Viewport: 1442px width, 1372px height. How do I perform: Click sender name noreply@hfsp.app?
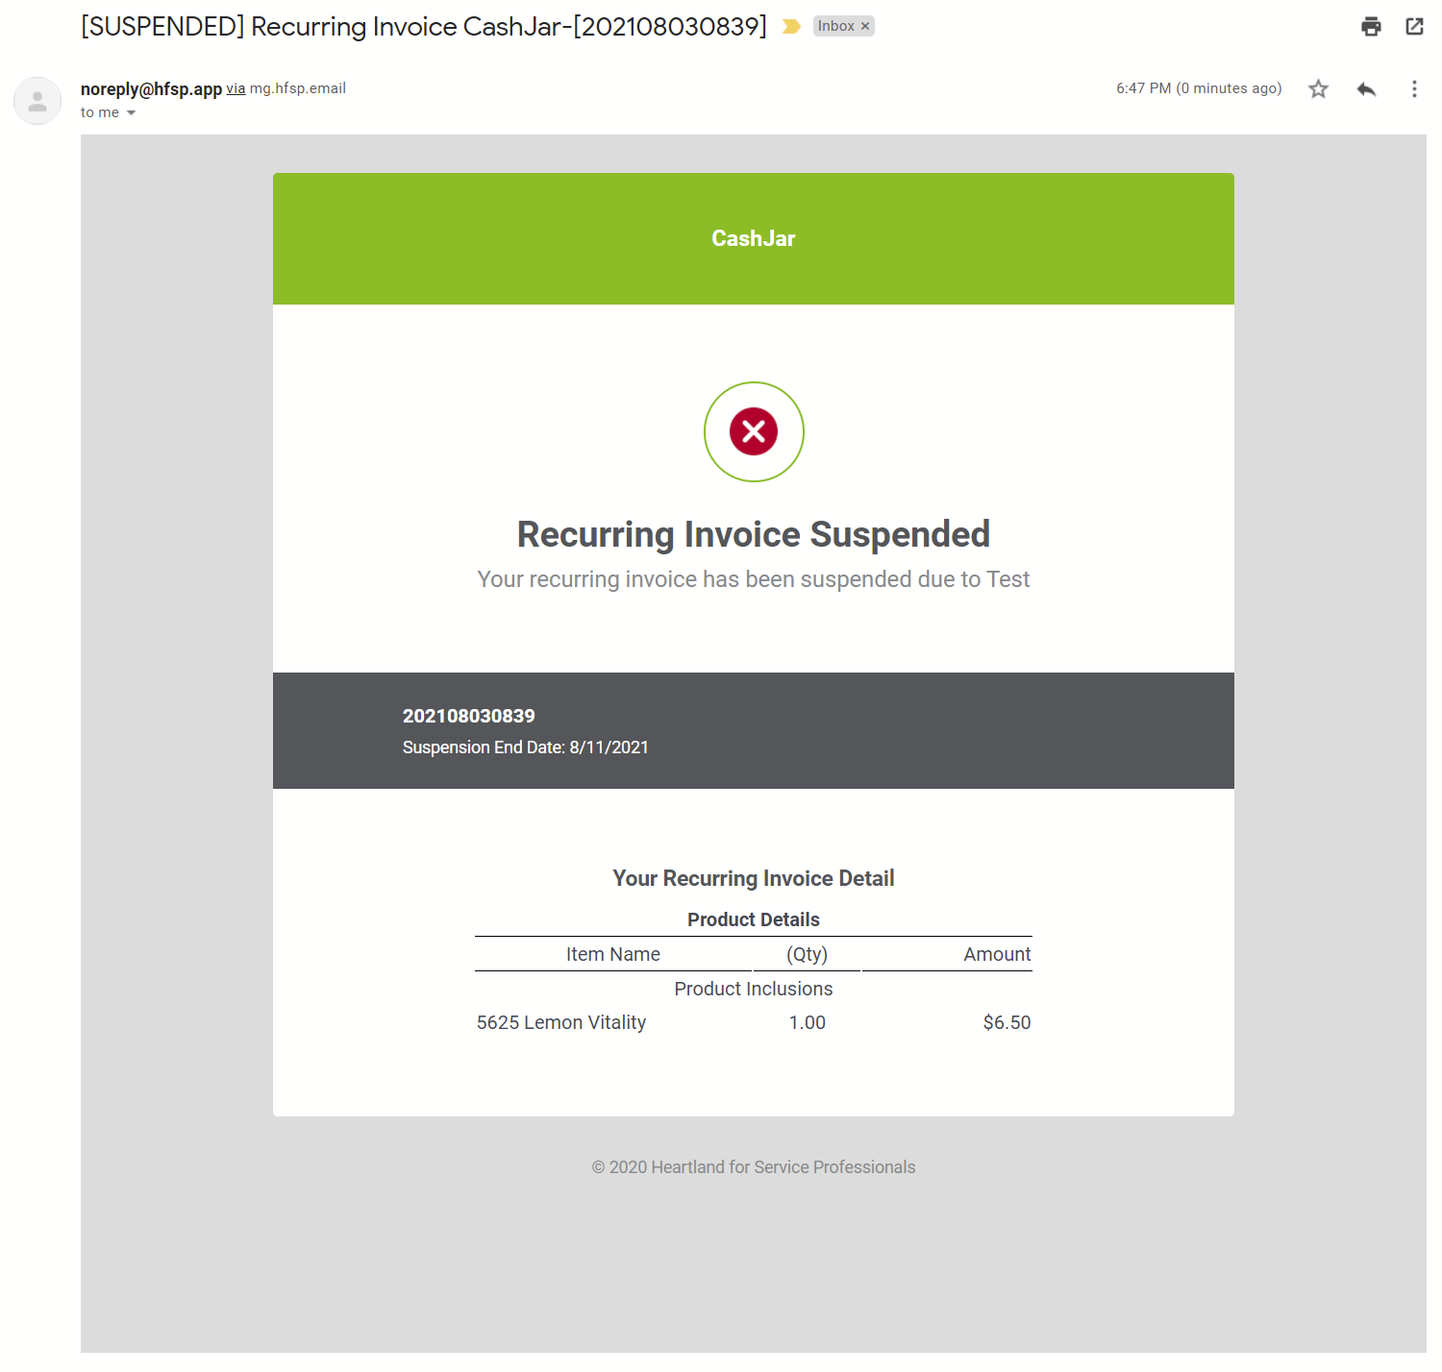point(151,88)
